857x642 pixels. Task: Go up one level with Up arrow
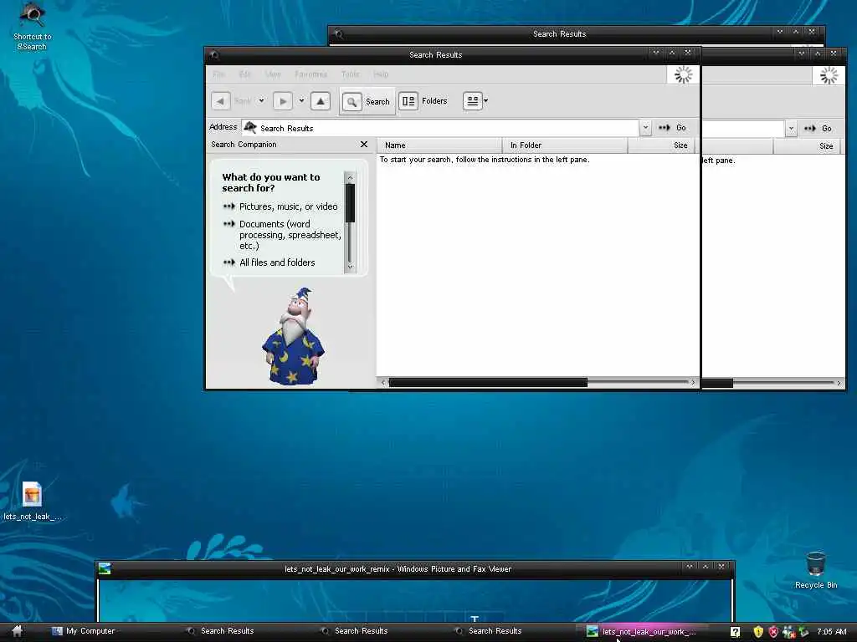[321, 101]
